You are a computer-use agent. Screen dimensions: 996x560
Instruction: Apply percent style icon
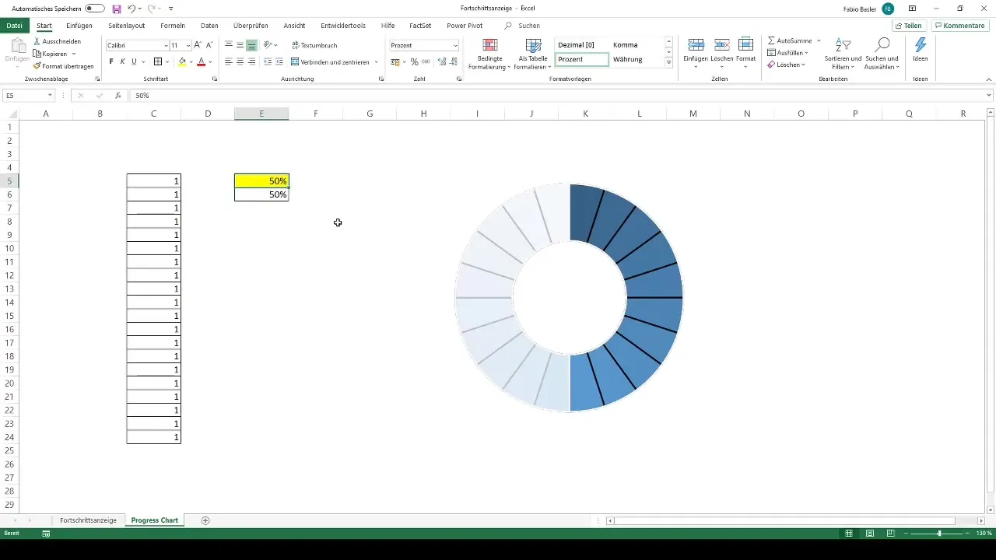[414, 61]
